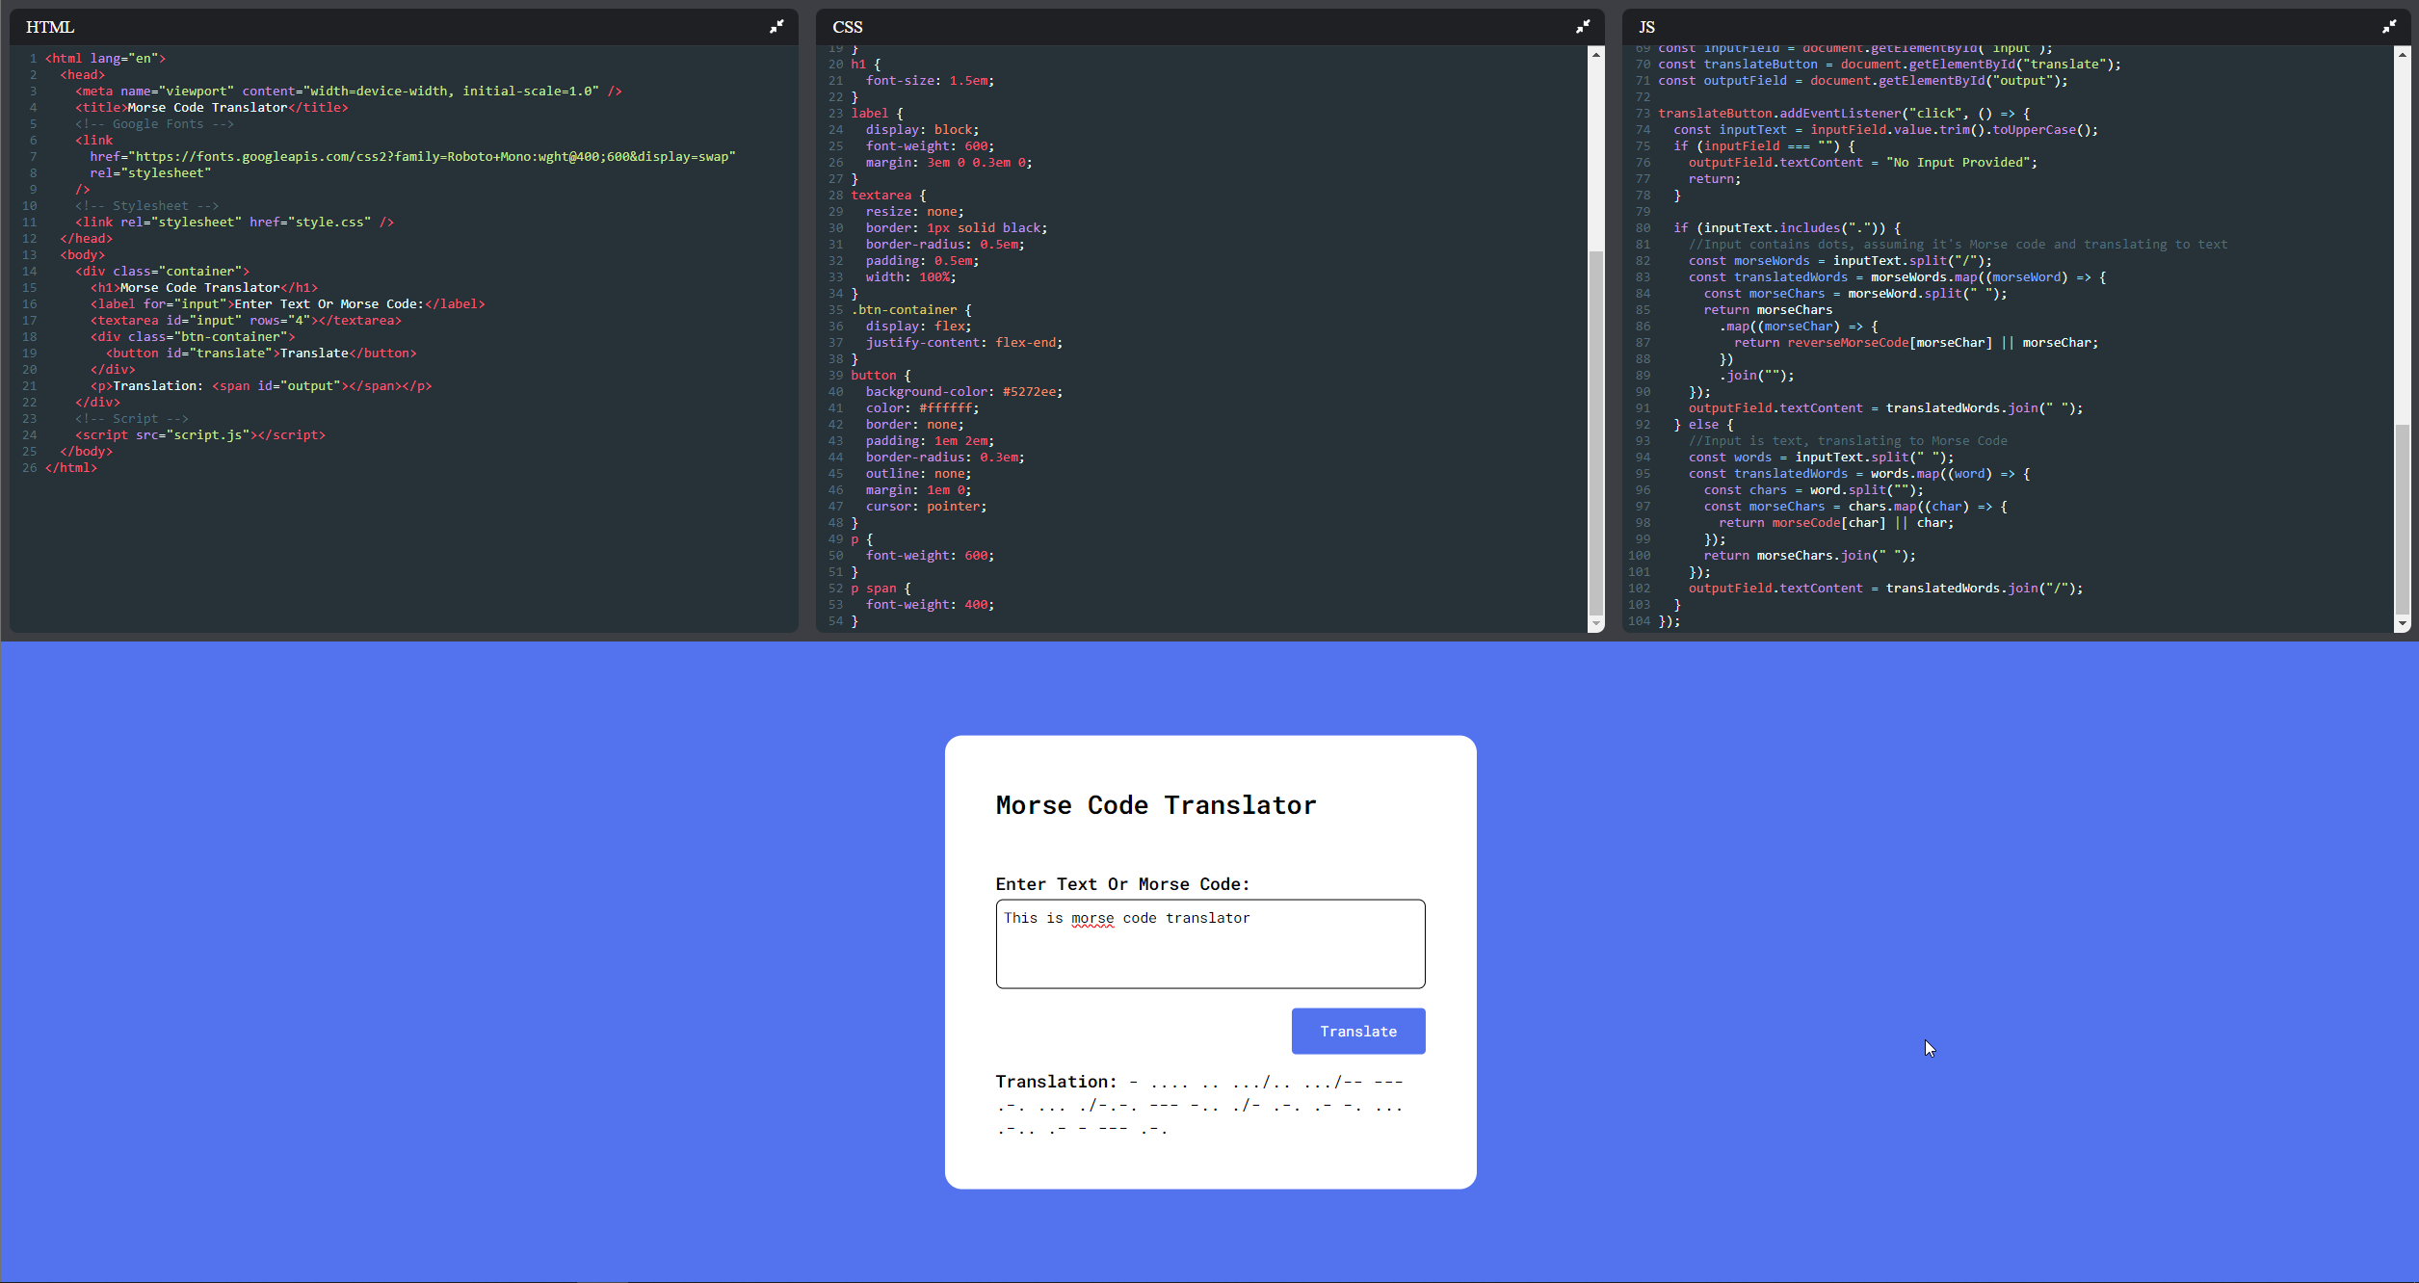Click the JS scrollbar's up arrow
Image resolution: width=2419 pixels, height=1283 pixels.
coord(2403,55)
